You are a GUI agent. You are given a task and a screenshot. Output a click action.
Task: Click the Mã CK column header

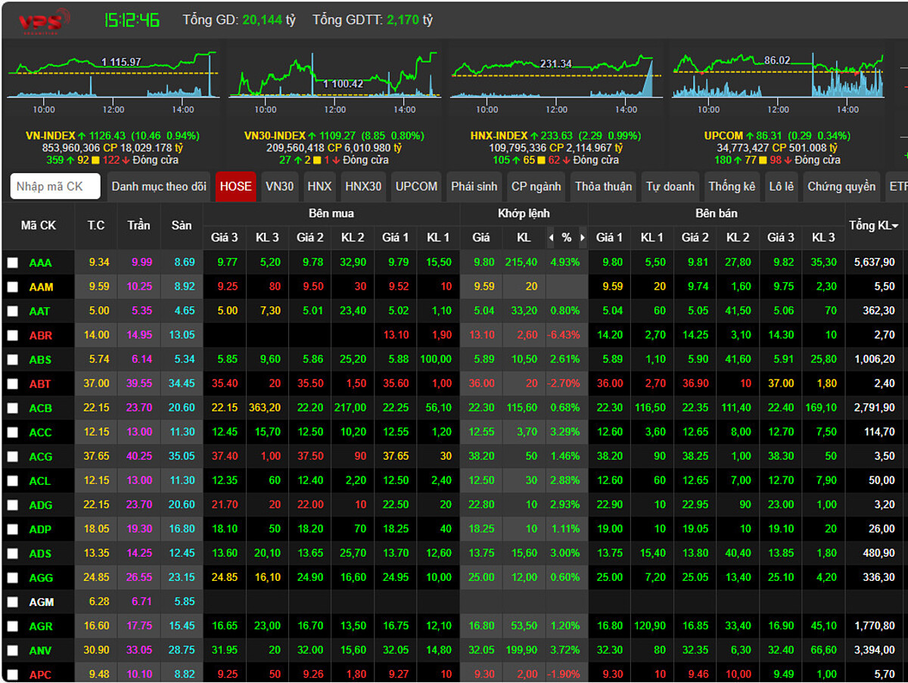click(39, 225)
